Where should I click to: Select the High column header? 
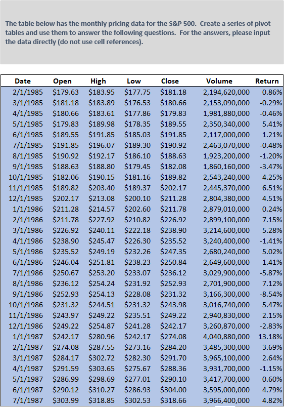tap(98, 81)
